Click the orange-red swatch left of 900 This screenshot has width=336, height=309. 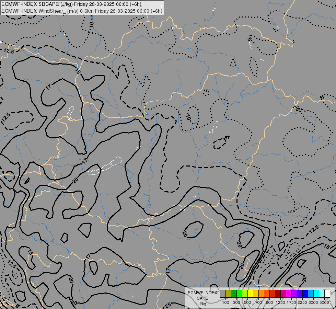(x=267, y=294)
